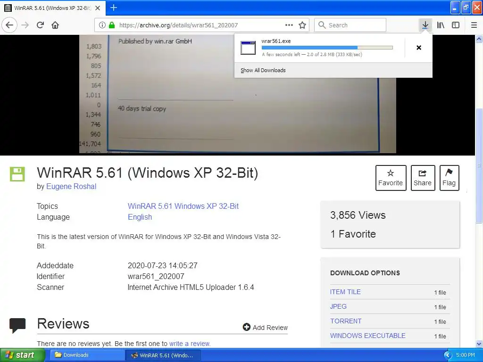Click the page vertical scrollbar thumb

479,165
